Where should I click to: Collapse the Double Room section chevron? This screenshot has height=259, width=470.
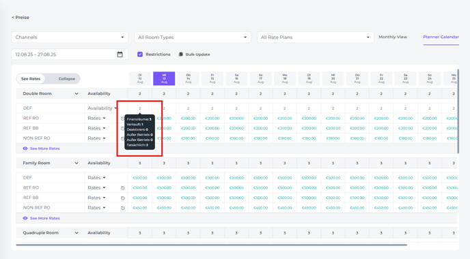(x=77, y=93)
